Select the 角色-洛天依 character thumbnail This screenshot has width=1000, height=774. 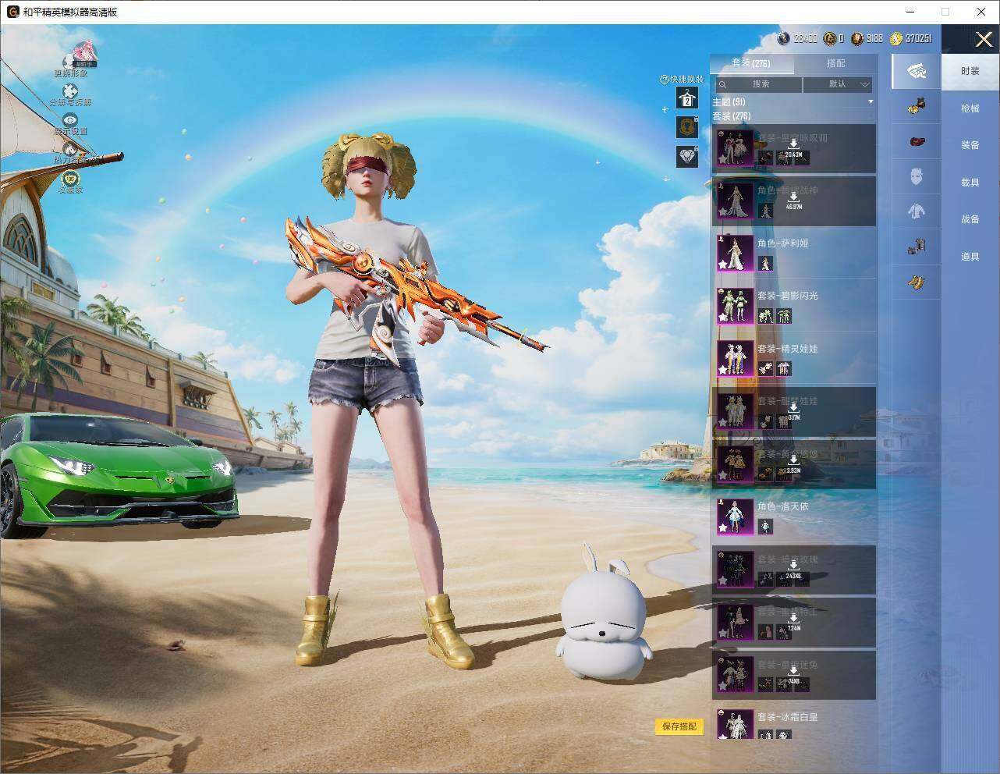[735, 517]
